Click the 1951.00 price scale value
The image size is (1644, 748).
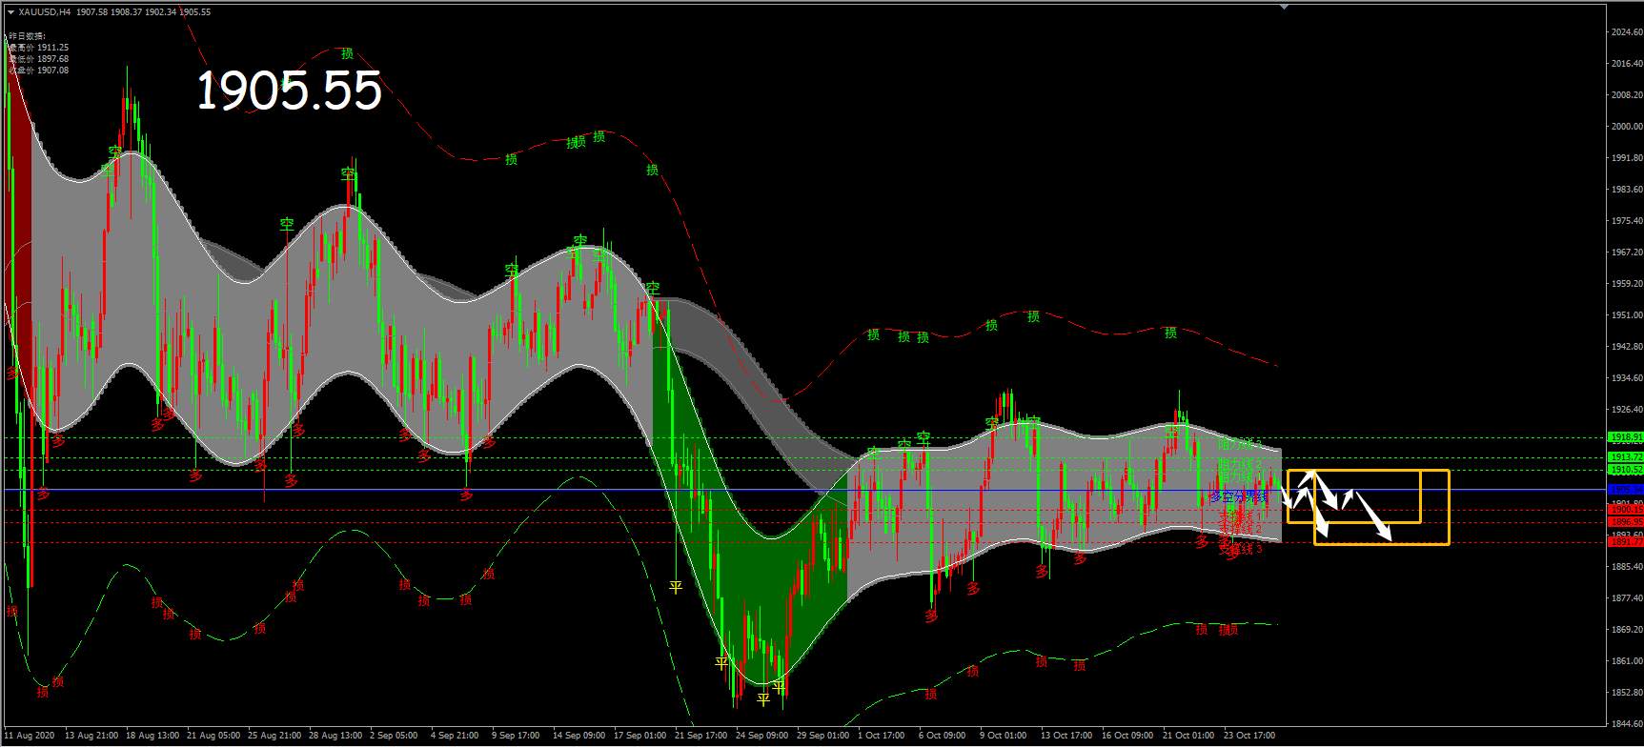pyautogui.click(x=1627, y=315)
